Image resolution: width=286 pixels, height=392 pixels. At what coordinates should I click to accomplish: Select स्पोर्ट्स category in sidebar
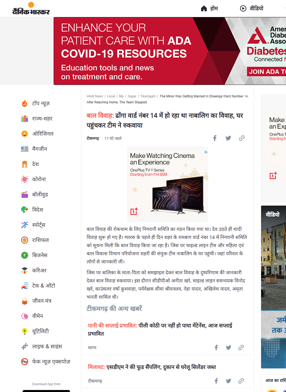point(39,225)
